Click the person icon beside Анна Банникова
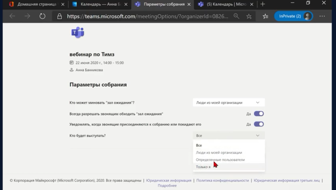 point(72,70)
